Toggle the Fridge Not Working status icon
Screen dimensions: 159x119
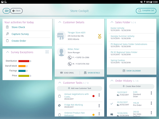(x=60, y=105)
